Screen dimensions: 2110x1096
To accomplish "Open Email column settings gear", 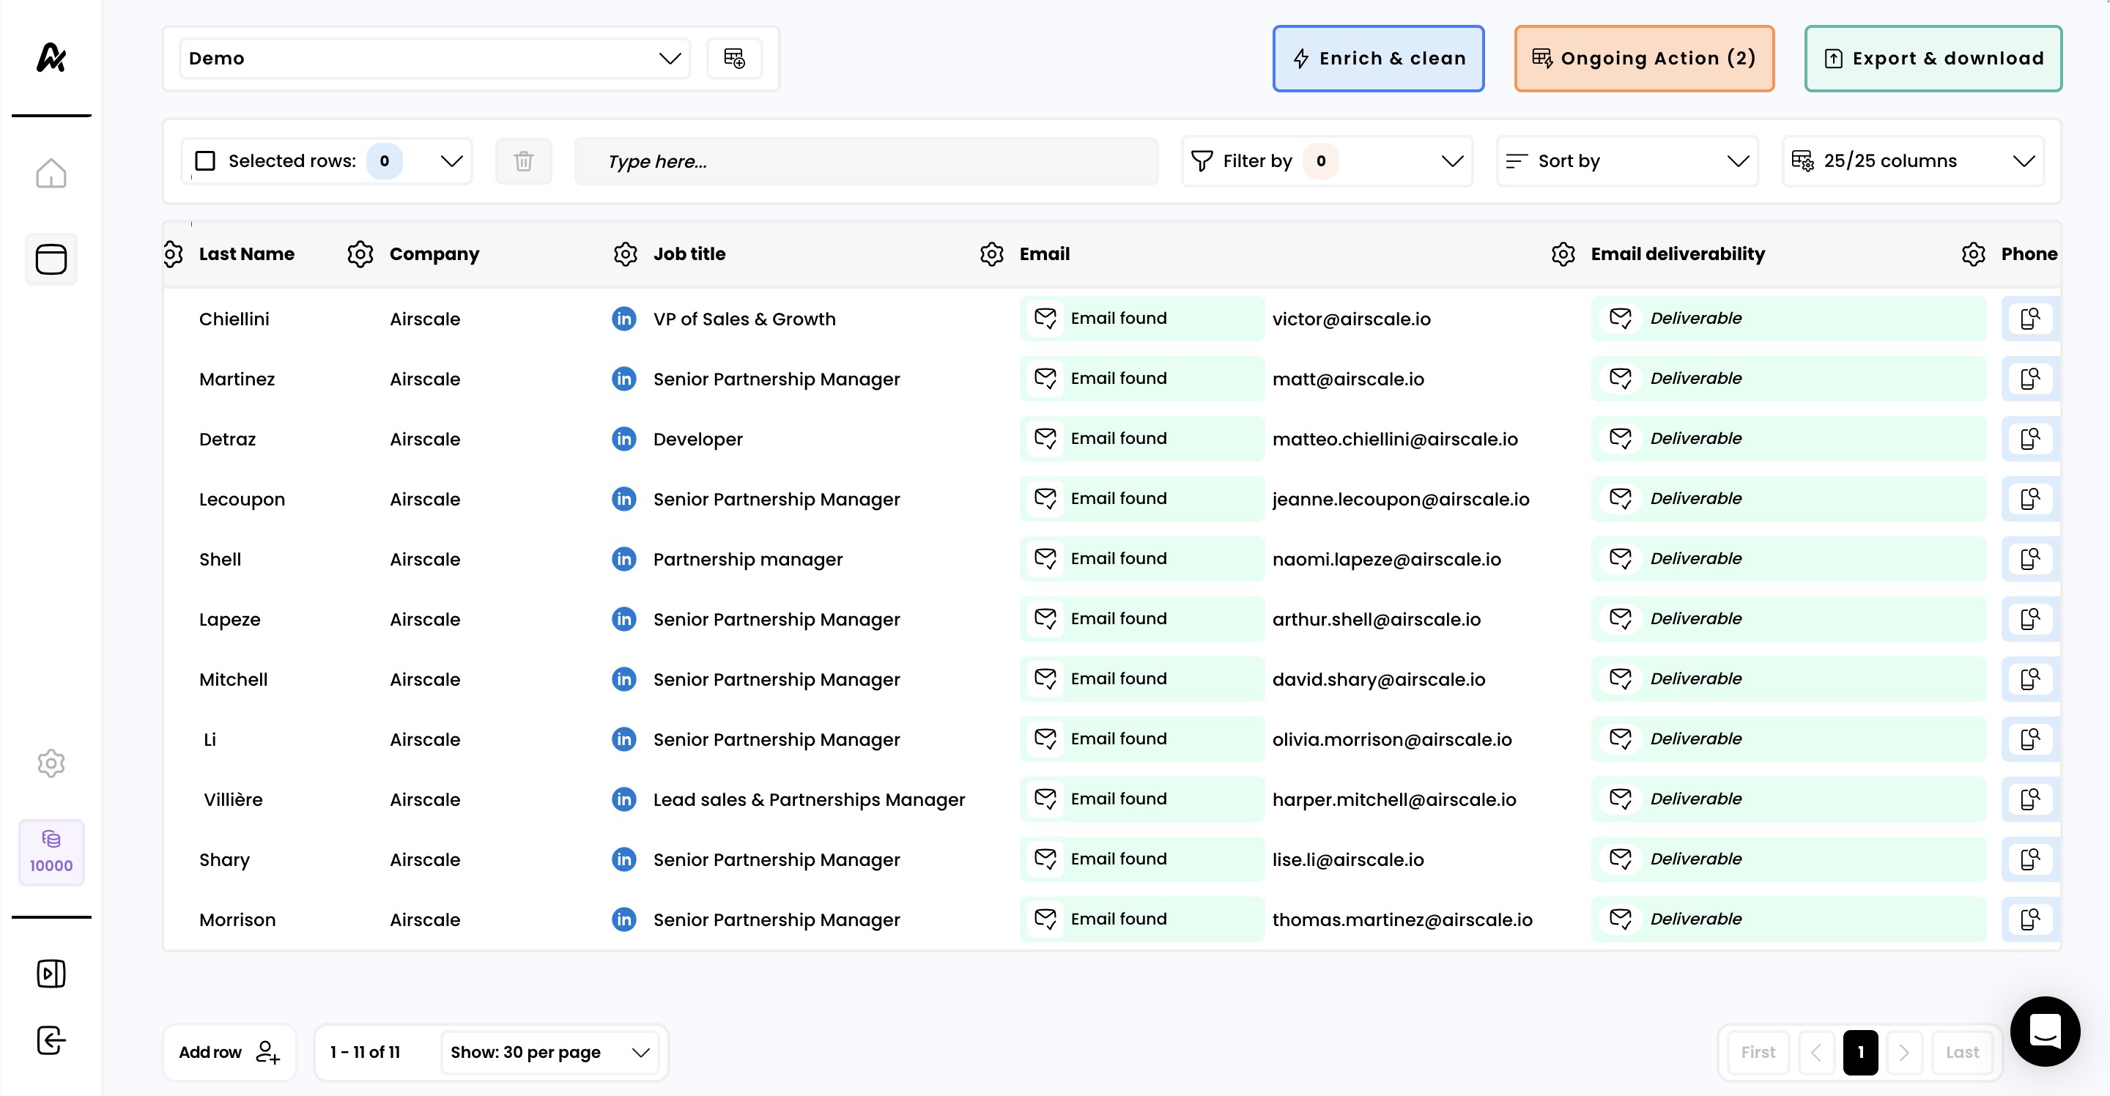I will (991, 254).
